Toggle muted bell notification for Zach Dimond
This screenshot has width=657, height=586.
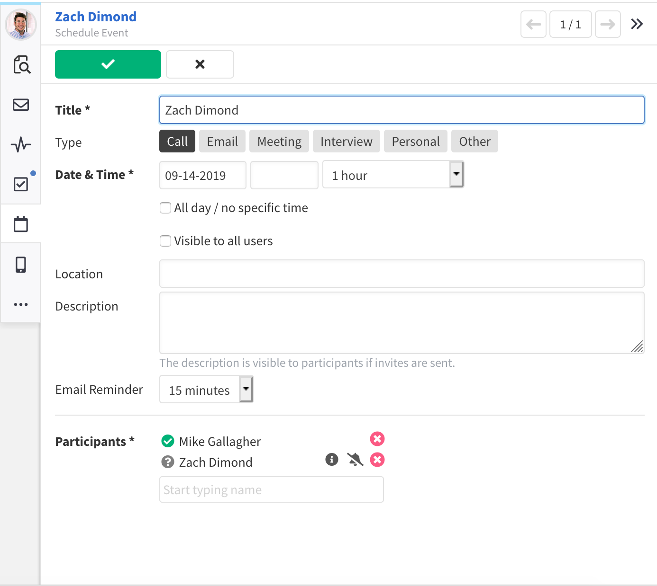pos(355,459)
